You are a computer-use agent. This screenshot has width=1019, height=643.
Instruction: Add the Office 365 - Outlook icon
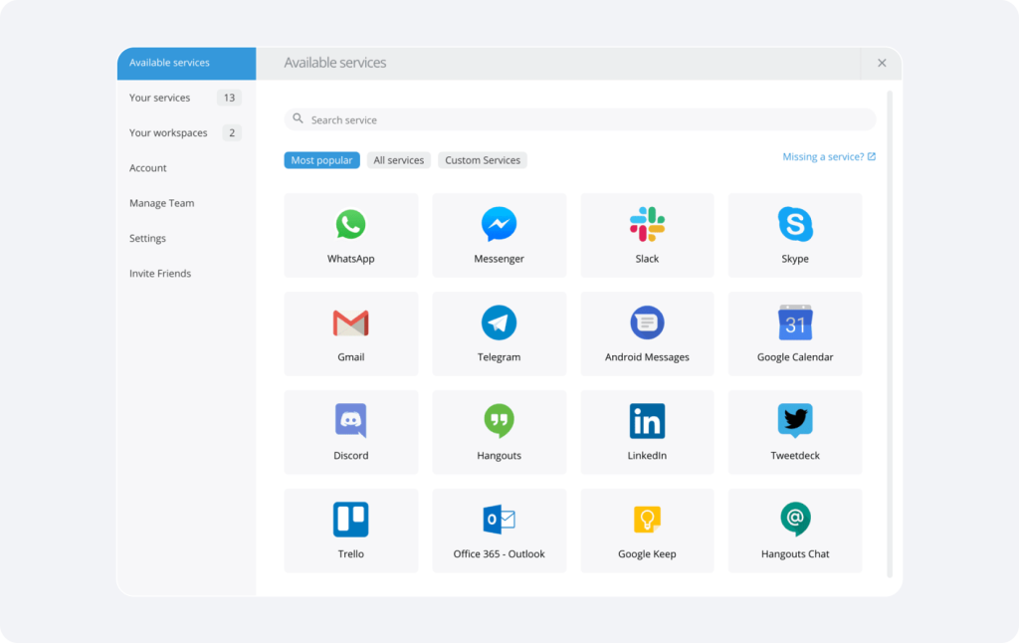pos(500,520)
